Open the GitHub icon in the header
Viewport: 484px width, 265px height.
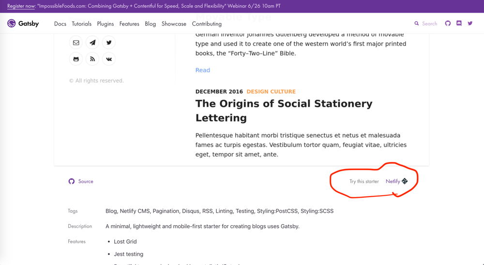coord(448,23)
